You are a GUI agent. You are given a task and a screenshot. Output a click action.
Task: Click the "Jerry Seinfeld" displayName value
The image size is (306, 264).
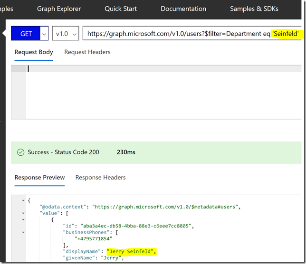pos(130,251)
